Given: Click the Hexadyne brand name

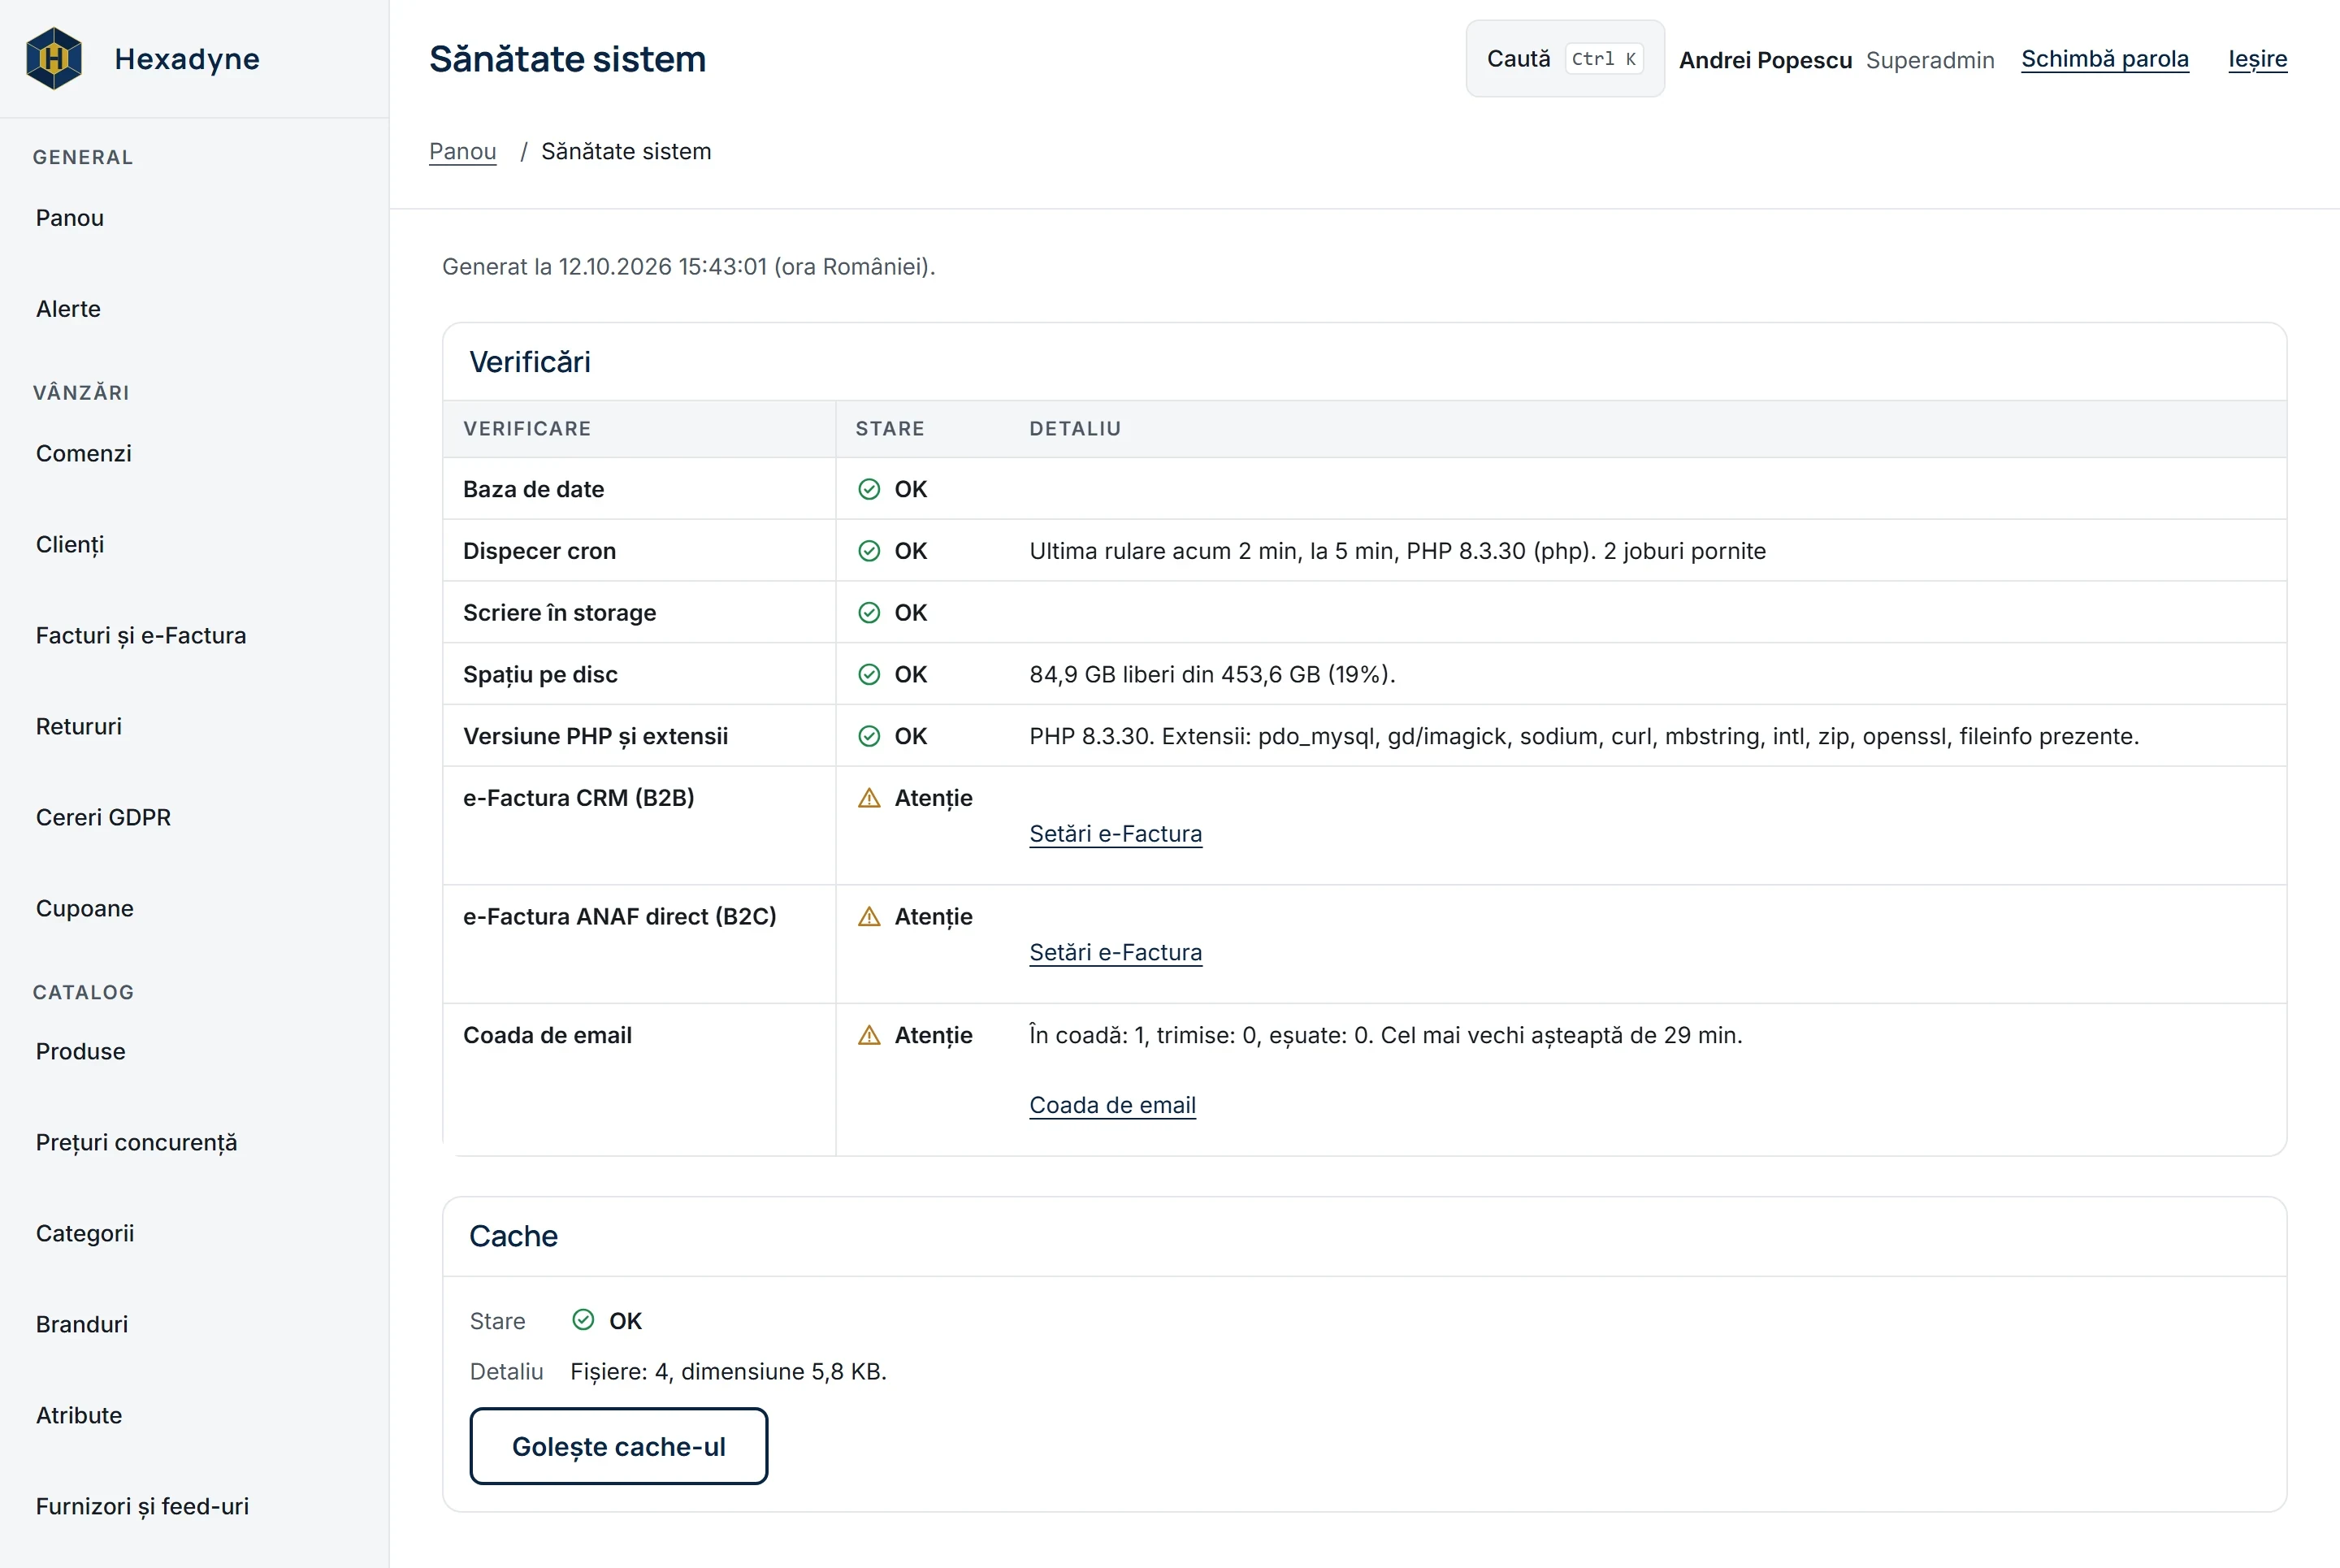Looking at the screenshot, I should [187, 59].
